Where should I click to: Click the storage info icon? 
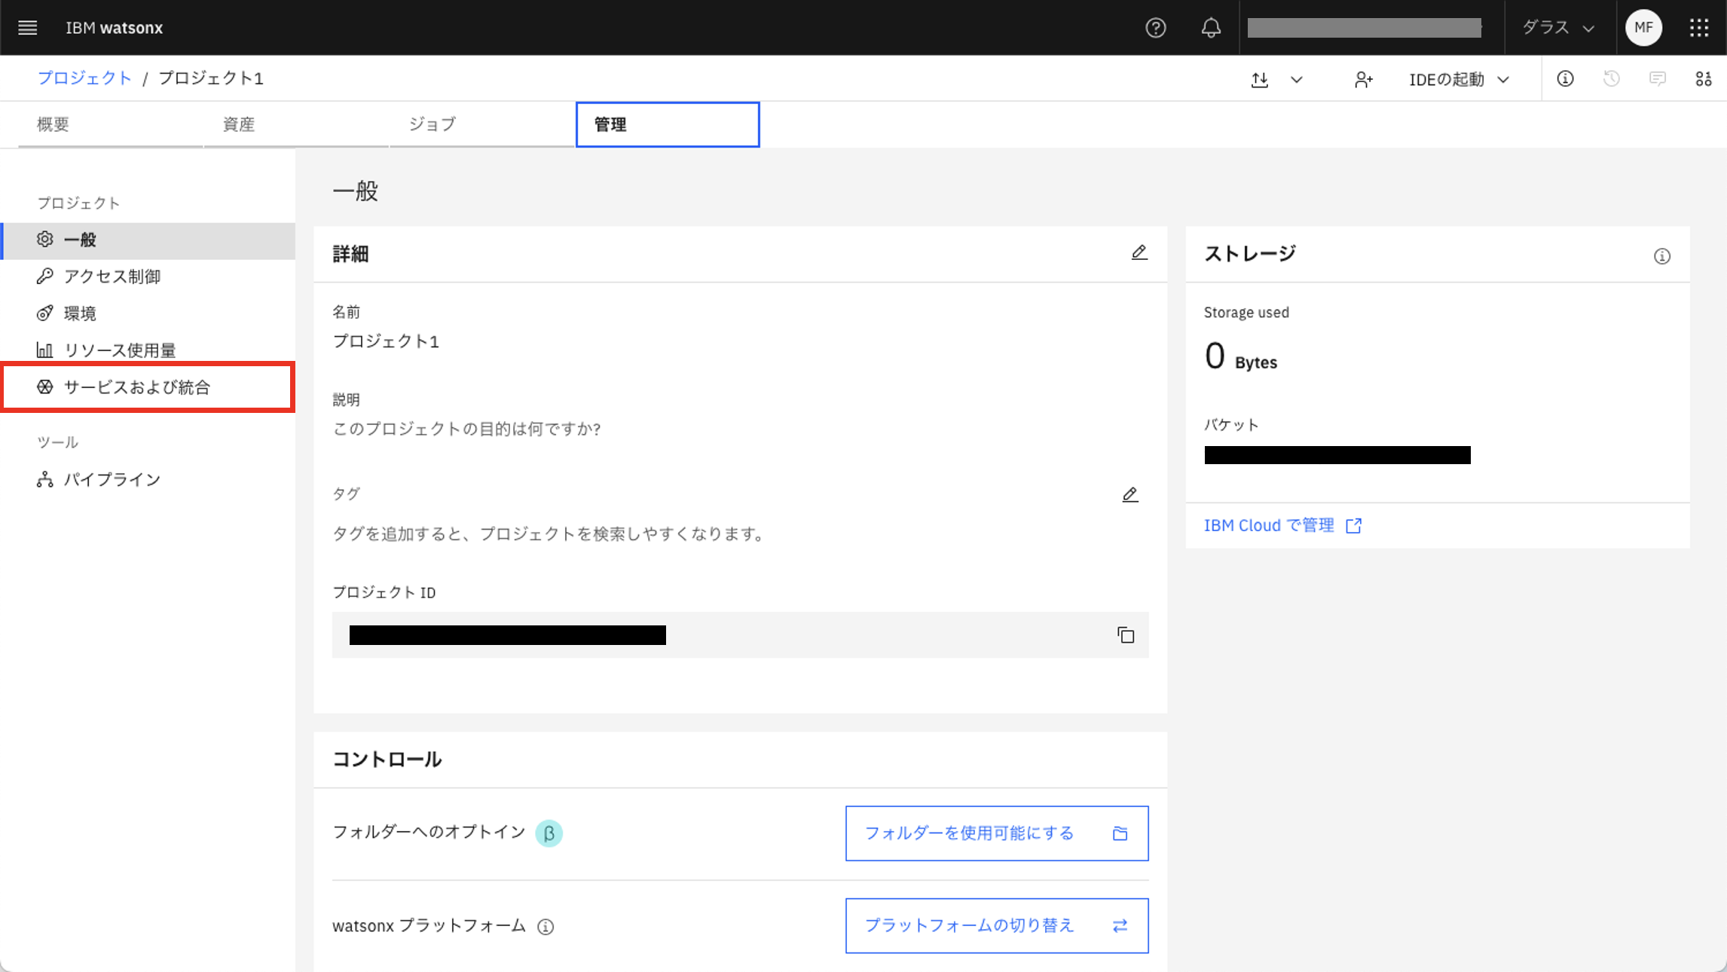pyautogui.click(x=1661, y=256)
